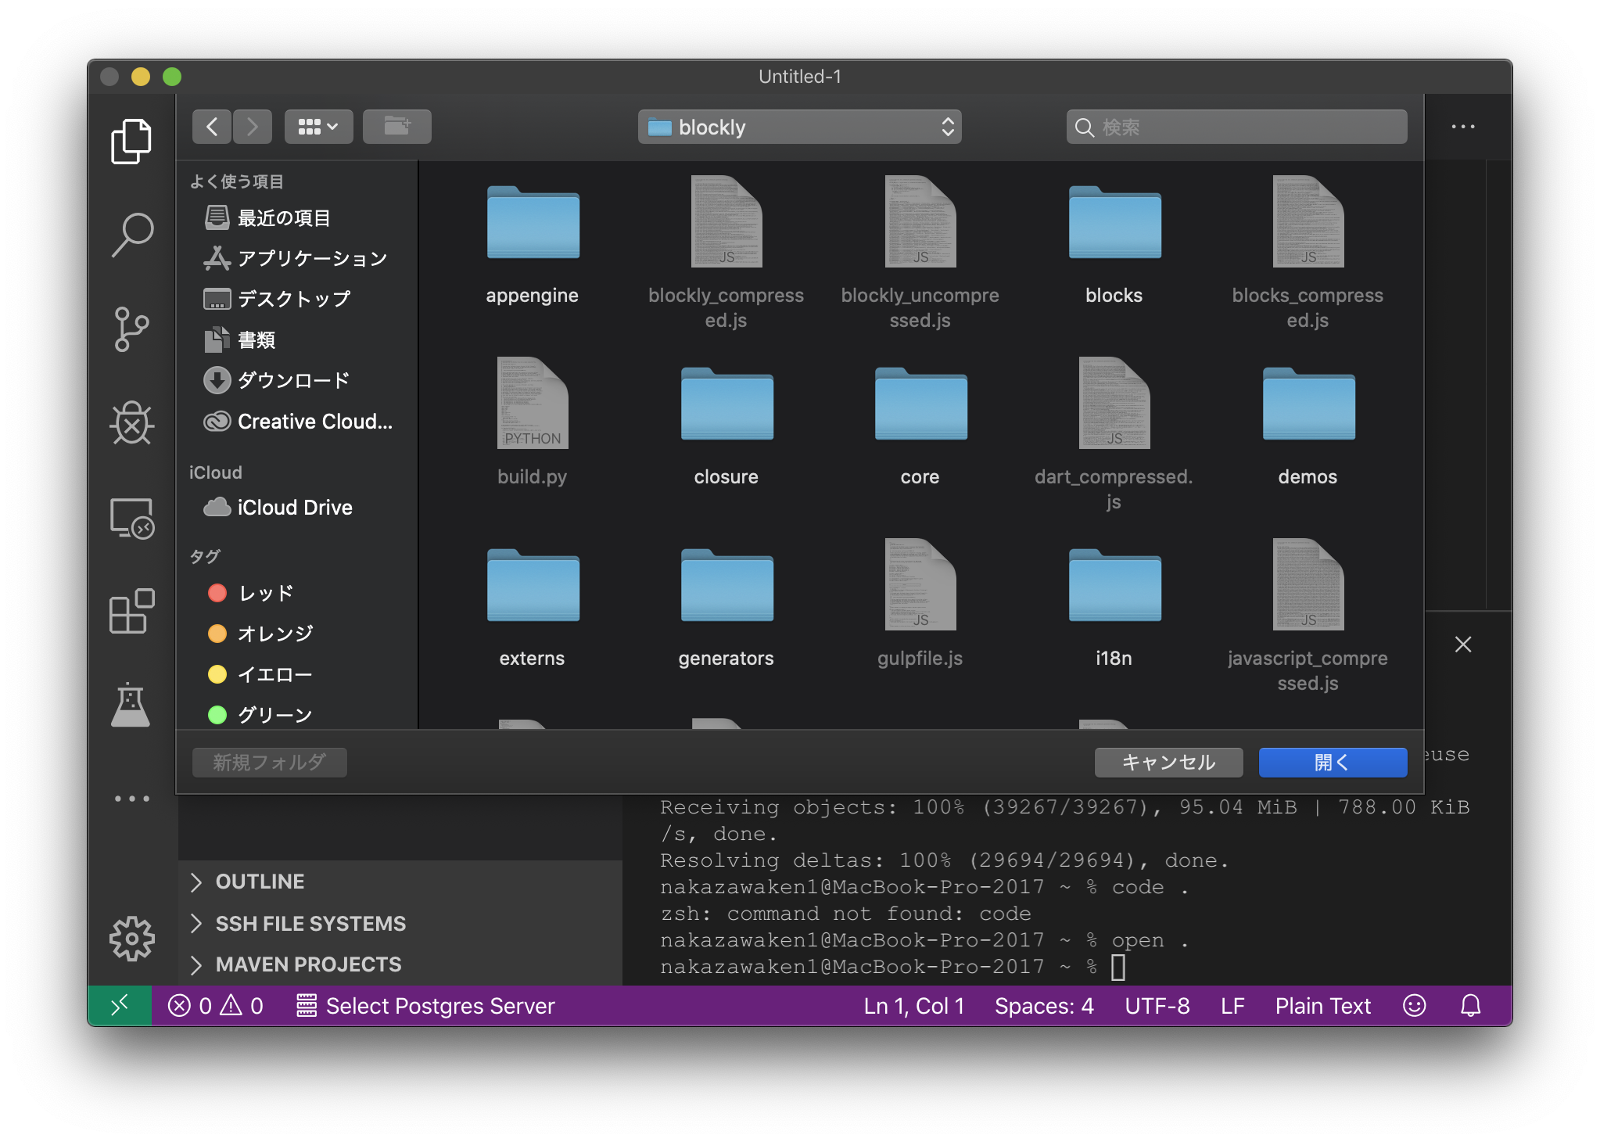Open the Search view icon
1600x1142 pixels.
[131, 233]
